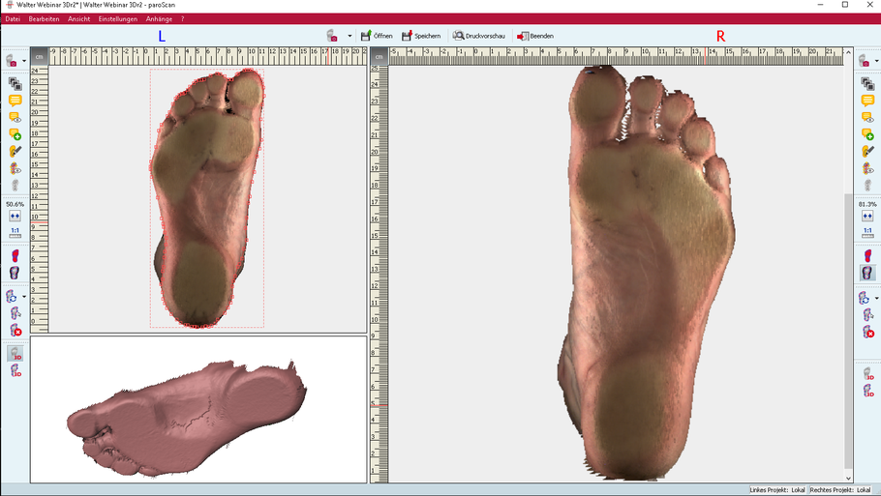
Task: Expand the foot rotate dropdown in right toolbar
Action: 877,298
